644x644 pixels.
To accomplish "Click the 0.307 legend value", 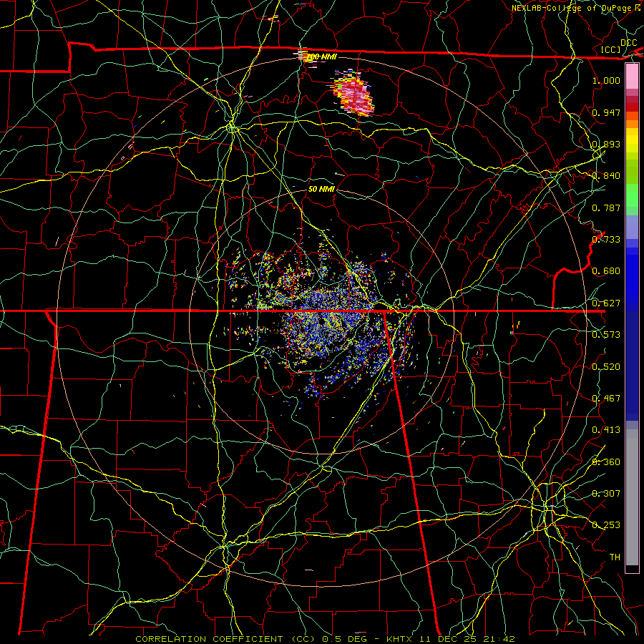I will [606, 494].
